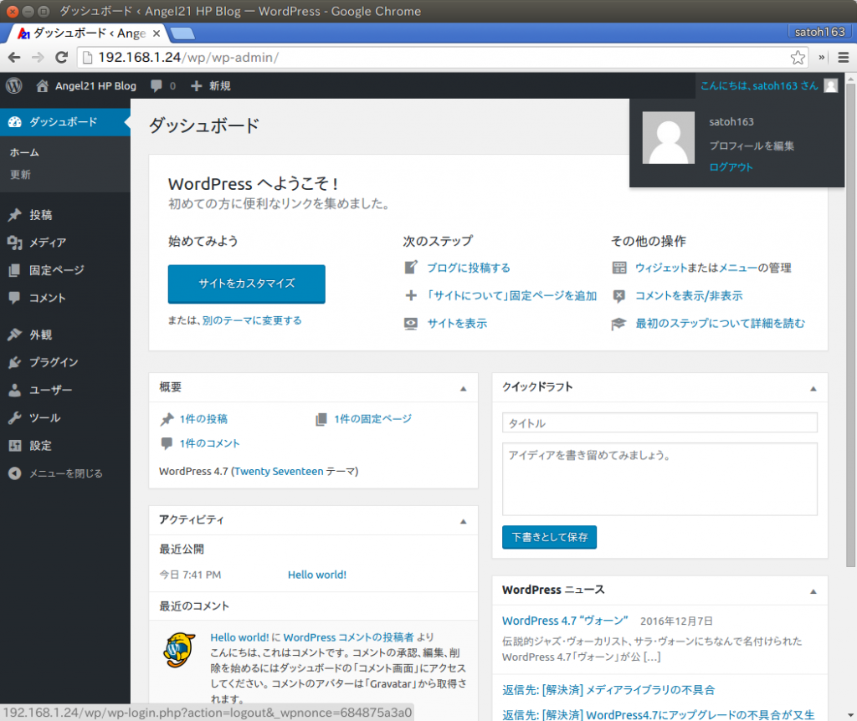This screenshot has width=857, height=721.
Task: Open the 1件のコメント link
Action: (x=209, y=443)
